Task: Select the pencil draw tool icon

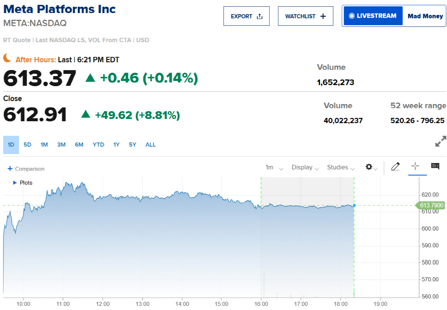Action: point(395,167)
